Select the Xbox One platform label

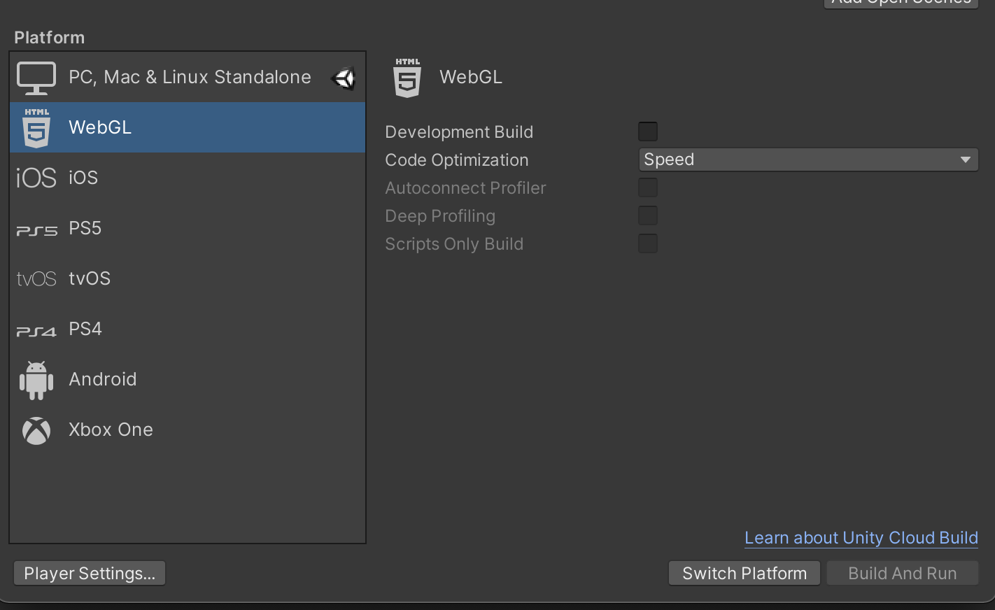[x=111, y=430]
